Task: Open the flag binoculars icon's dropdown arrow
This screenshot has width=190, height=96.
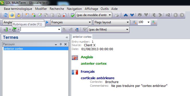Action: [18, 29]
